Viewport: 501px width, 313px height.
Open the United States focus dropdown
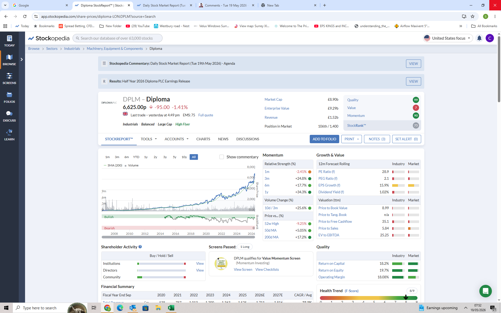(x=448, y=38)
